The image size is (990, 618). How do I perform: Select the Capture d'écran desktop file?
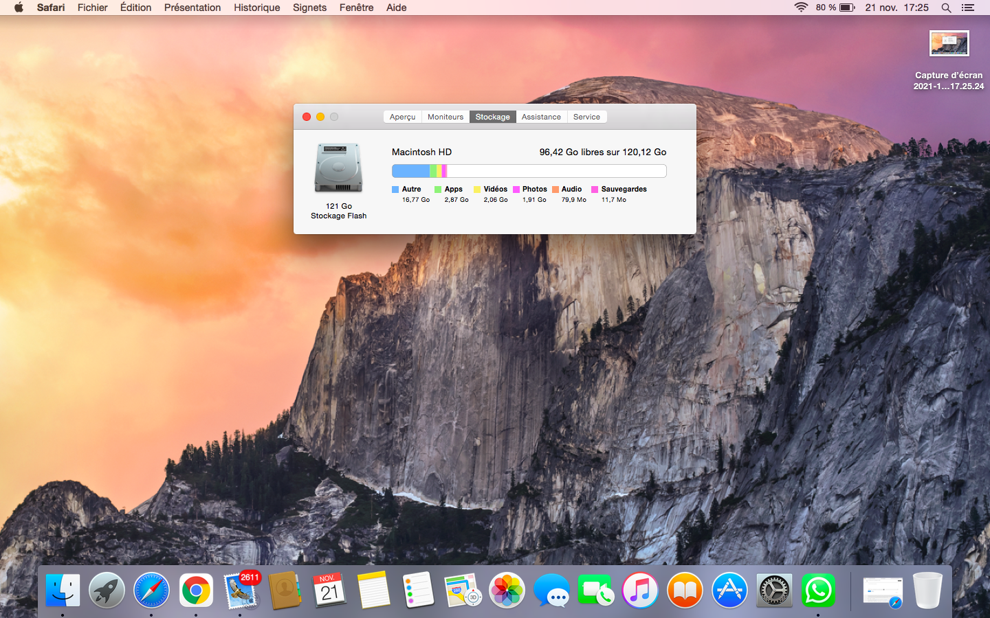click(x=949, y=44)
